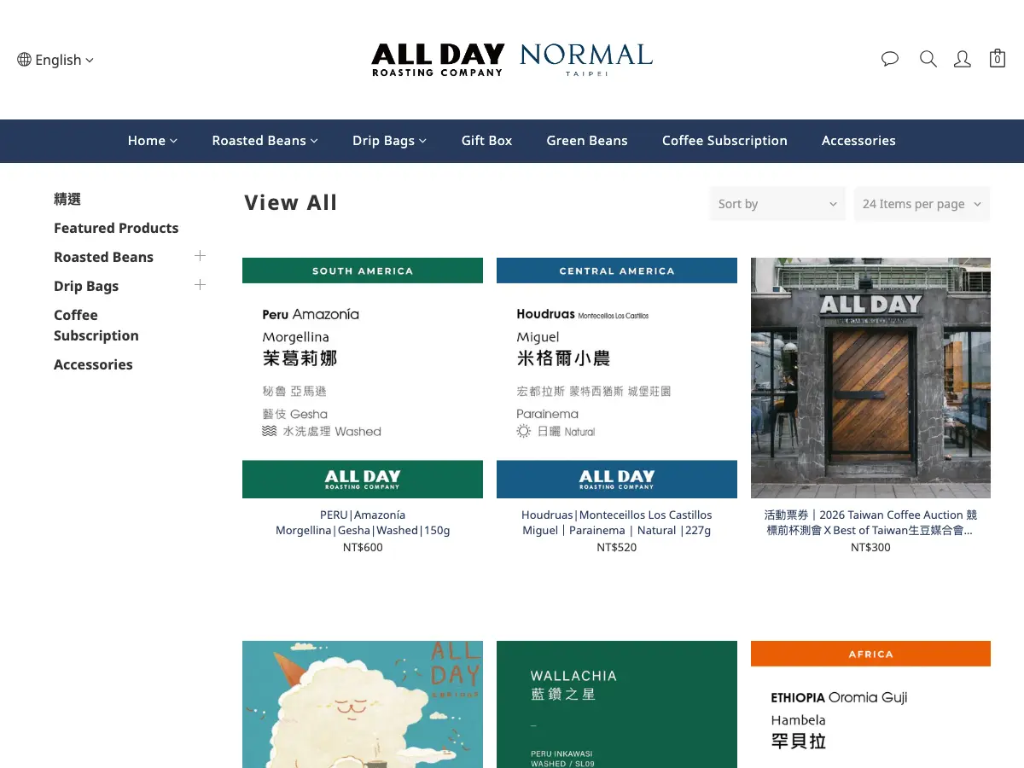This screenshot has height=768, width=1024.
Task: Open the Sort by dropdown
Action: (777, 204)
